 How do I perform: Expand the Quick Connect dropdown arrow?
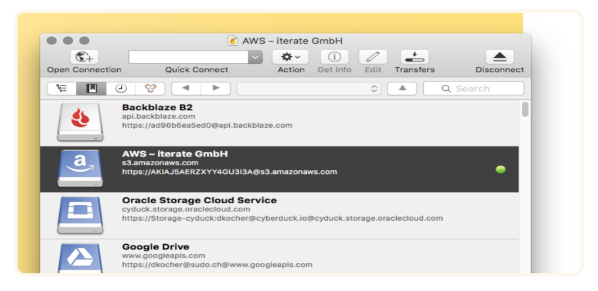pyautogui.click(x=256, y=57)
